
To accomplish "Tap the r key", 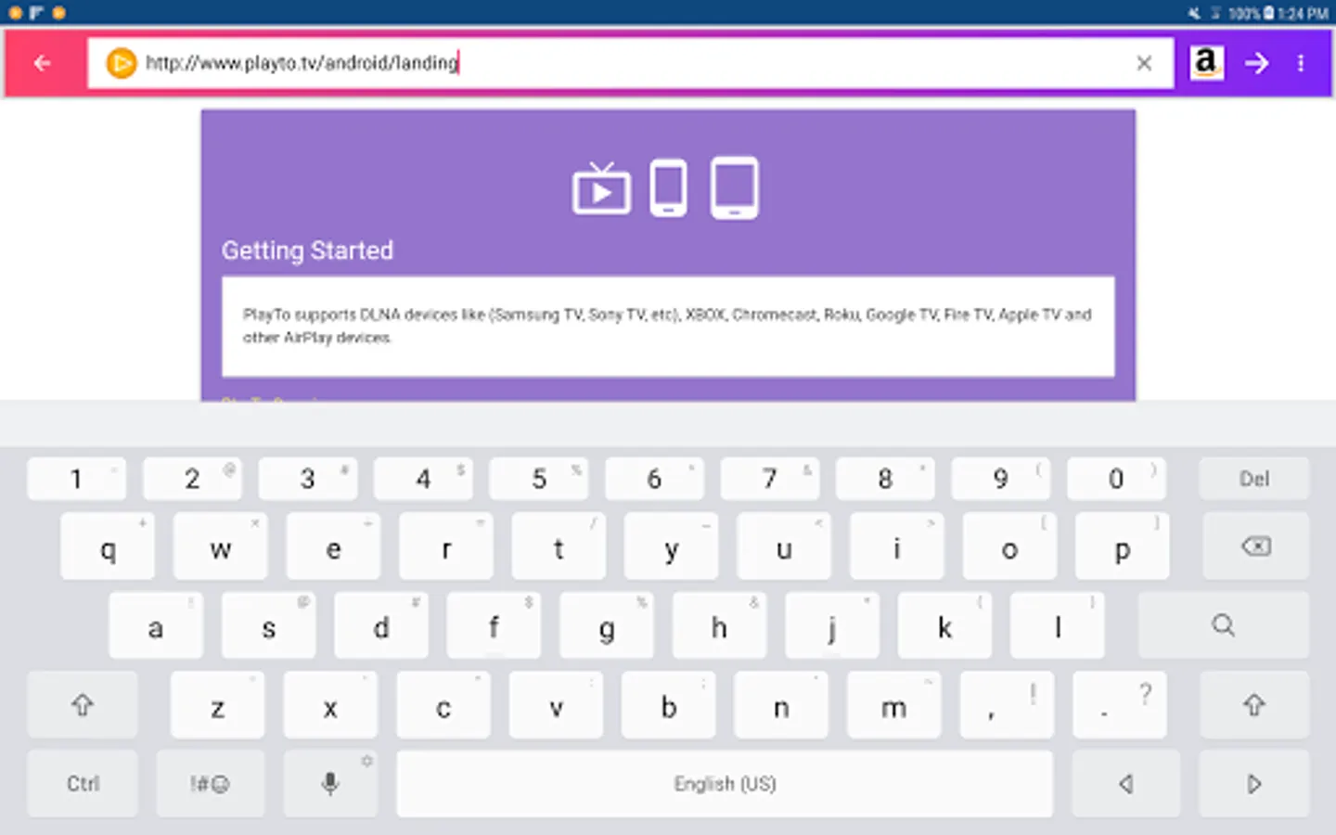I will [x=446, y=546].
